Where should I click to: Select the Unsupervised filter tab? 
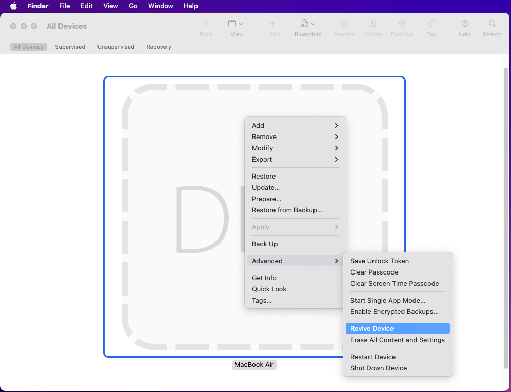click(x=116, y=47)
